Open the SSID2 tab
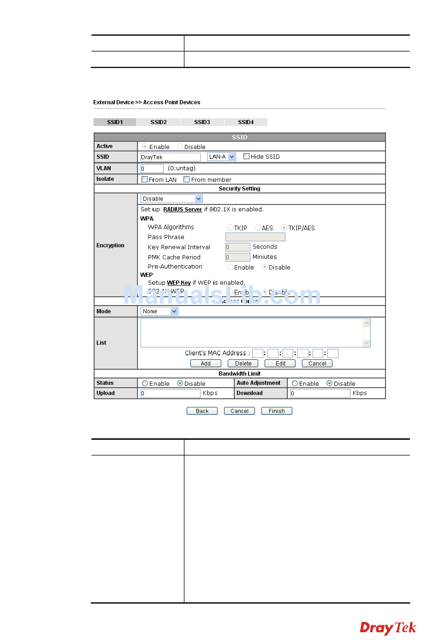The height and width of the screenshot is (640, 438). (159, 122)
